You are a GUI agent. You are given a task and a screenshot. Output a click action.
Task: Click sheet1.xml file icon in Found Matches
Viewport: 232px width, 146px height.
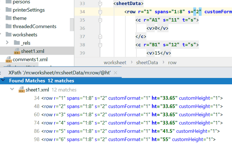tap(22, 90)
